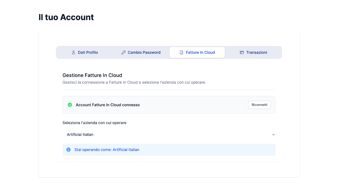The height and width of the screenshot is (190, 338).
Task: Click 'Seleziona l'azienda con cui operare' label
Action: (94, 123)
